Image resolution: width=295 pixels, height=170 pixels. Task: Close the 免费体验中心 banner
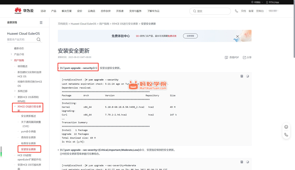(237, 36)
